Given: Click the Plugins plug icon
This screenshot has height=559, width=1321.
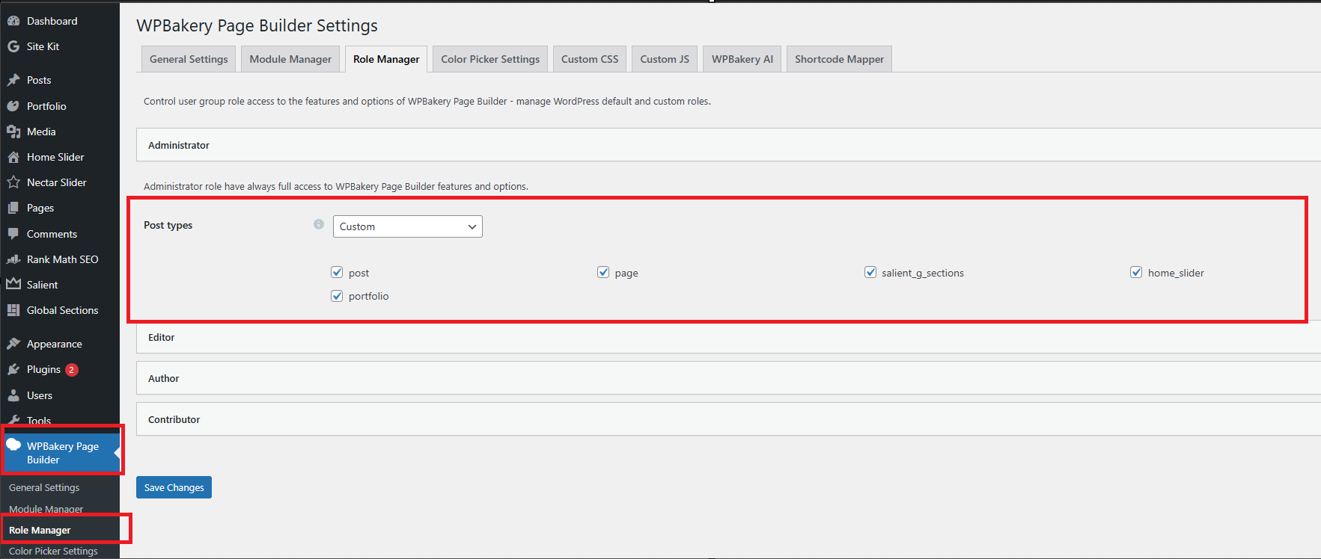Looking at the screenshot, I should tap(13, 369).
